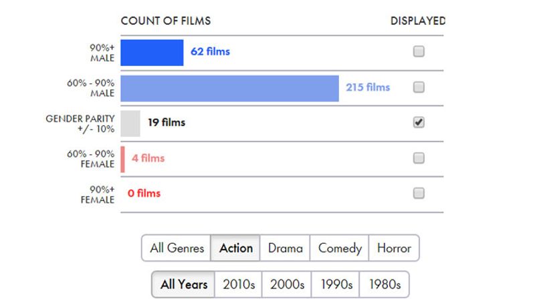Click the gray gender parity bar
Viewport: 535px width, 305px height.
point(130,123)
